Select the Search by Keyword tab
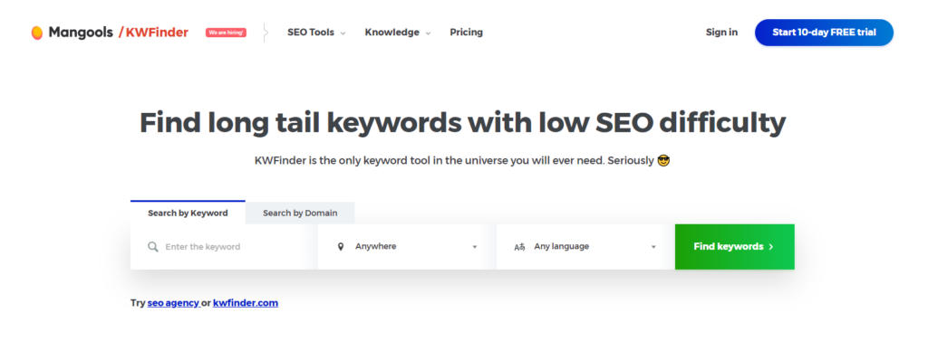 [x=188, y=213]
